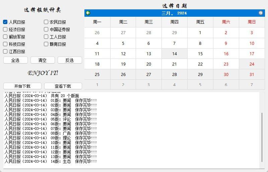This screenshot has width=268, height=172.
Task: Click the 全选 button
Action: [15, 60]
